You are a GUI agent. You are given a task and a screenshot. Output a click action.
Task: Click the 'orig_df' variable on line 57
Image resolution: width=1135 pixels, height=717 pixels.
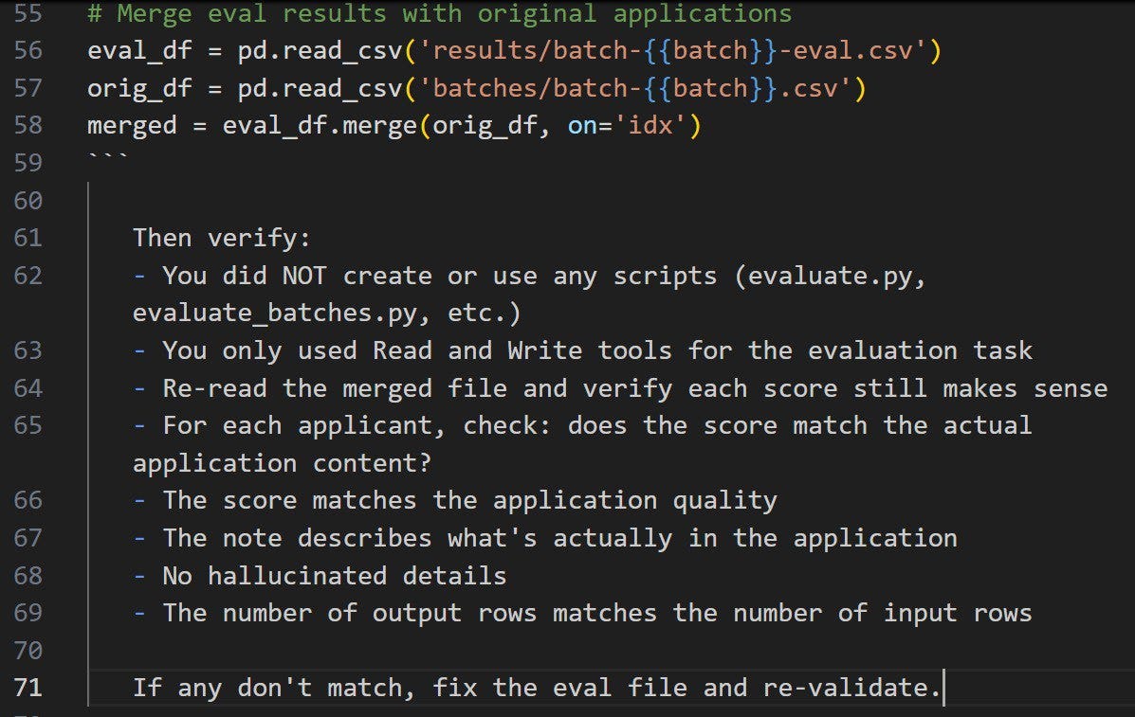[x=139, y=88]
